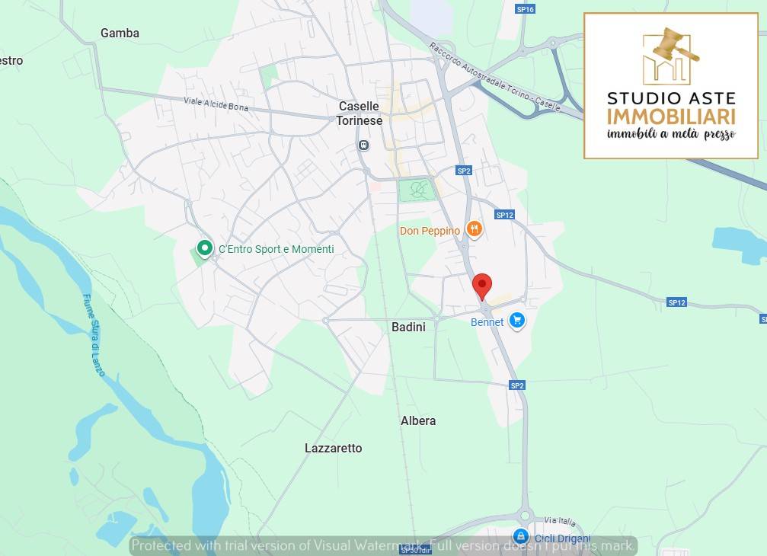
Task: Click the SP12 shield near Don Peppino
Action: coord(504,215)
